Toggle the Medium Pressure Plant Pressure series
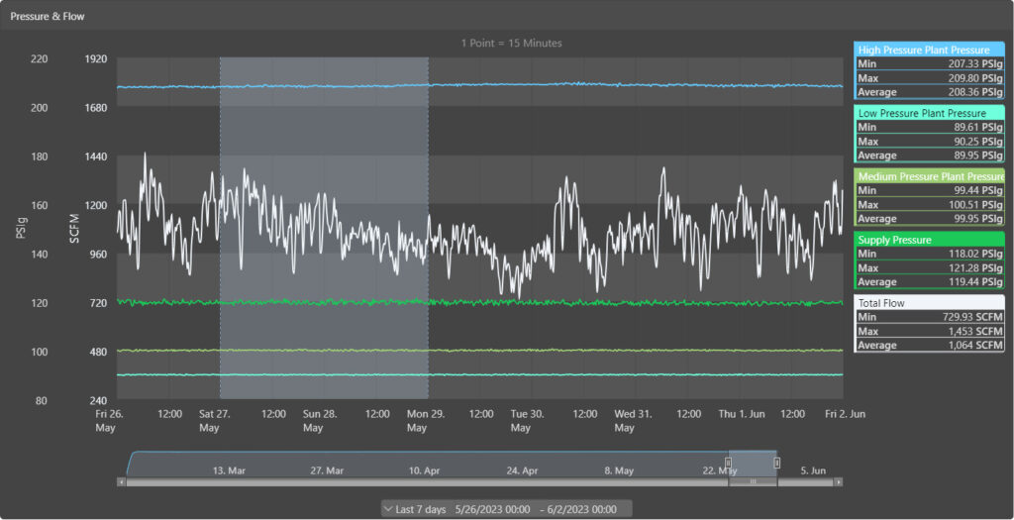The height and width of the screenshot is (520, 1014). point(929,176)
